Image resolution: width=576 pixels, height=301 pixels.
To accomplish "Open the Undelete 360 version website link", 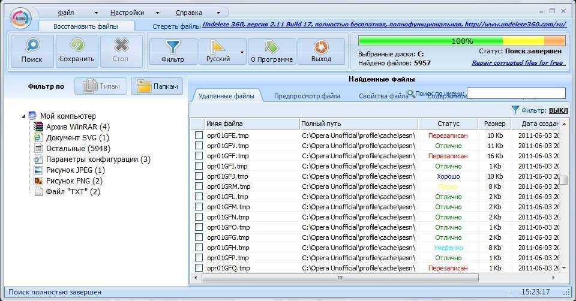I will pos(384,24).
